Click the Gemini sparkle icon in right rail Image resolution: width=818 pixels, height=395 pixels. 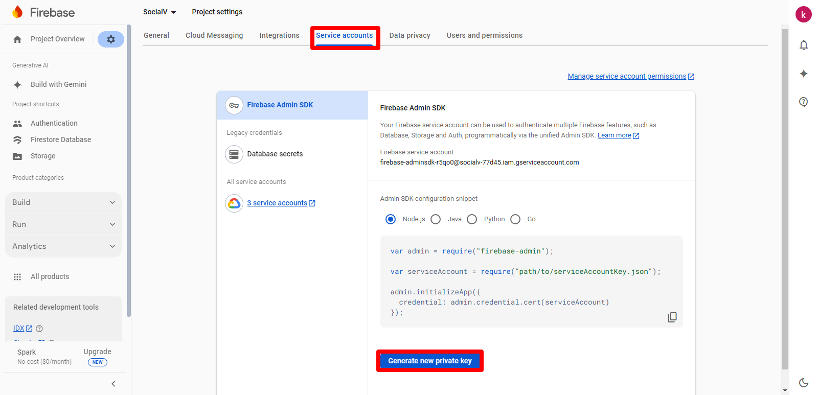click(x=803, y=74)
